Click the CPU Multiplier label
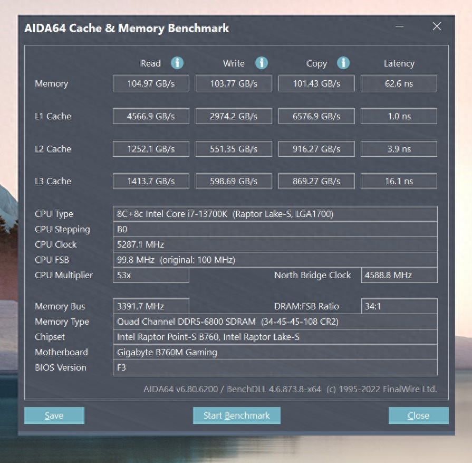Image resolution: width=472 pixels, height=463 pixels. coord(64,275)
